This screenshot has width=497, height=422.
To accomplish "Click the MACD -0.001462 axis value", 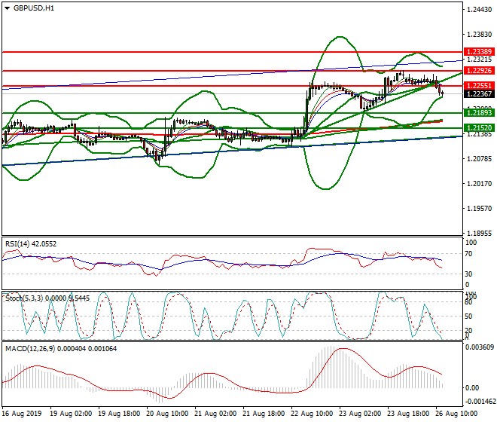I will point(479,402).
